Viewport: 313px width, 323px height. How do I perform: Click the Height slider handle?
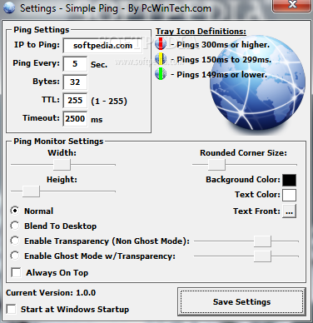click(x=31, y=191)
